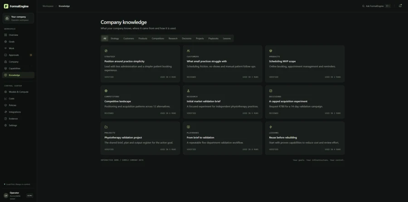Click the Costs chart icon
This screenshot has width=408, height=202.
tap(5, 99)
